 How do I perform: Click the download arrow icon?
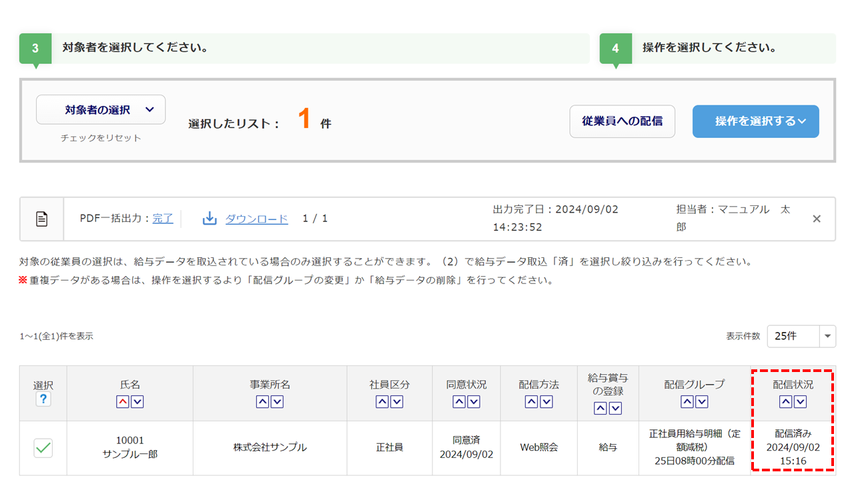[209, 219]
